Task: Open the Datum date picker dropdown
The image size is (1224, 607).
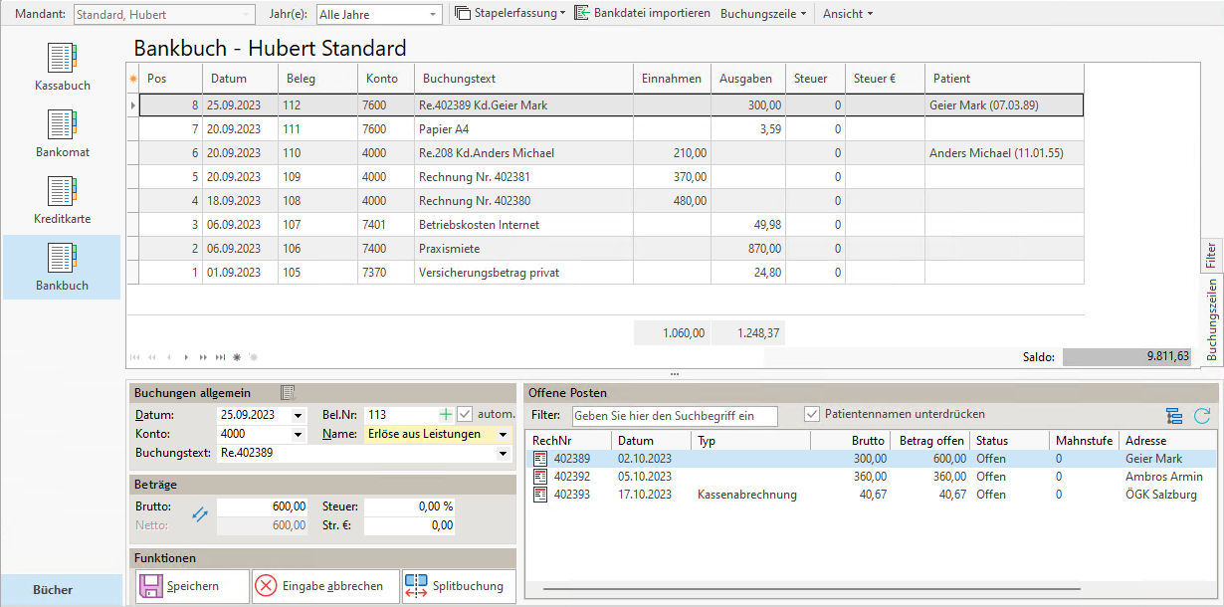Action: click(x=298, y=415)
